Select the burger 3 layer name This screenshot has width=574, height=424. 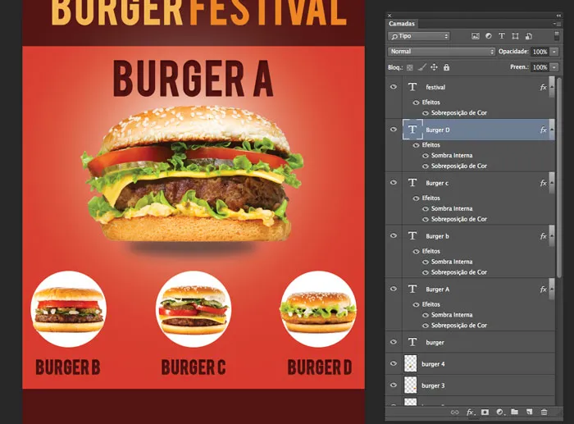point(433,385)
